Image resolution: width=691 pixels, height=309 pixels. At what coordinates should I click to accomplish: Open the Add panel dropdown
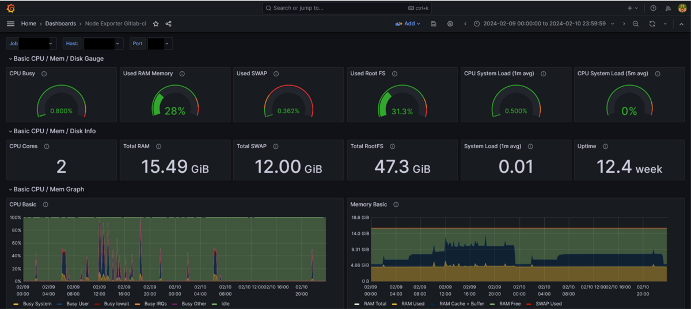(408, 24)
